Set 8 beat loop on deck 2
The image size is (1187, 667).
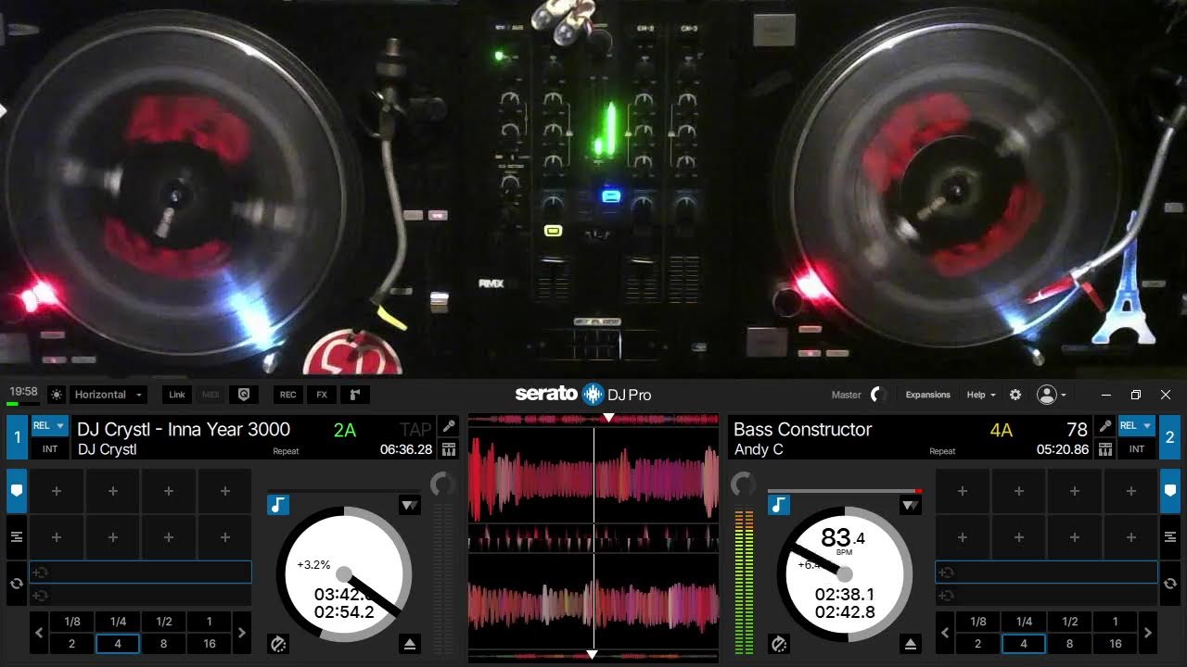1069,644
